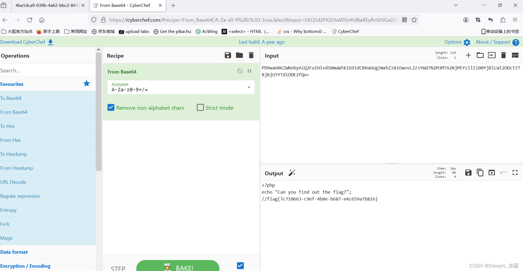Copy raw output to clipboard
The height and width of the screenshot is (271, 523).
480,173
